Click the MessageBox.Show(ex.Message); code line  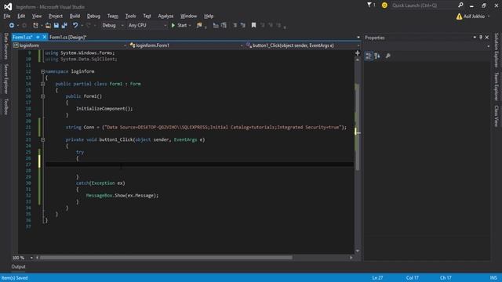(x=122, y=196)
